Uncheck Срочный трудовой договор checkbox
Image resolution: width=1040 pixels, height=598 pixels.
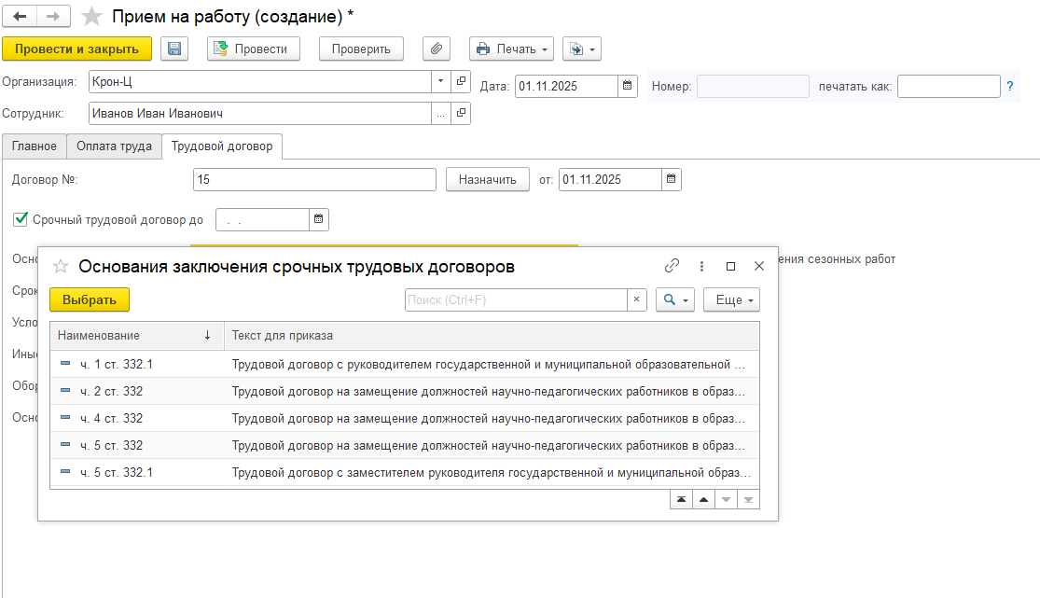[21, 219]
